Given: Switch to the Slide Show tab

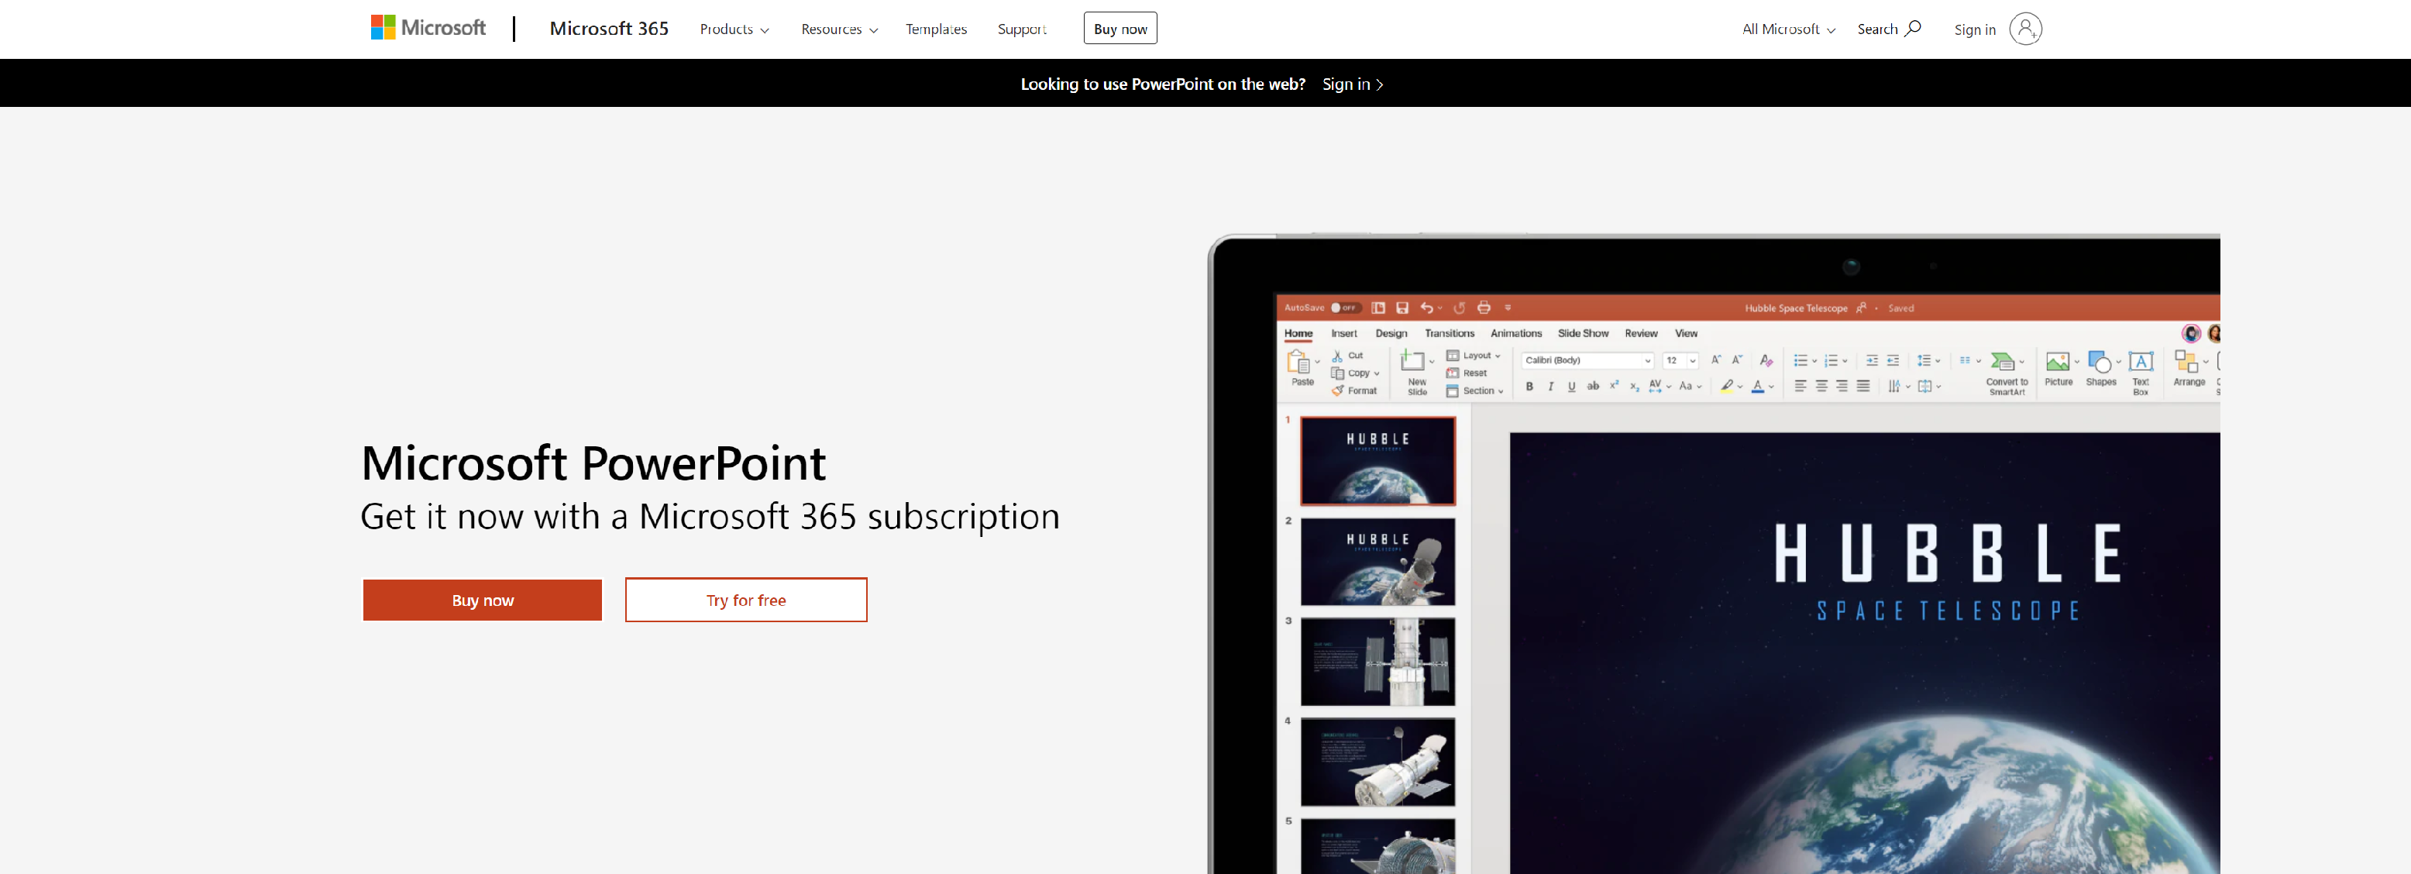Looking at the screenshot, I should (x=1583, y=333).
